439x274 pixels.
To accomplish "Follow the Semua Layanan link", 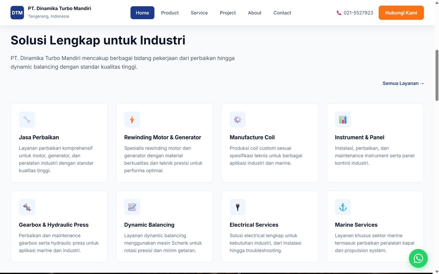I will coord(403,83).
